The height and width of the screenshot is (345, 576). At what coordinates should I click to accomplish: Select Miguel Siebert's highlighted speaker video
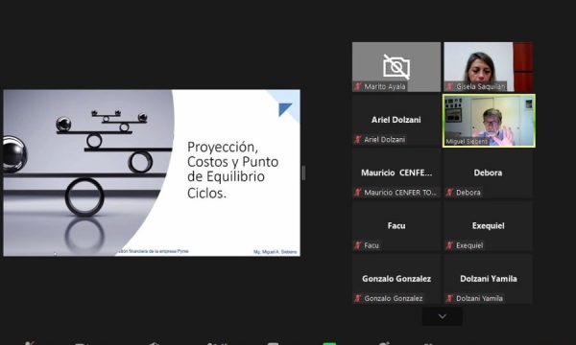click(x=489, y=121)
